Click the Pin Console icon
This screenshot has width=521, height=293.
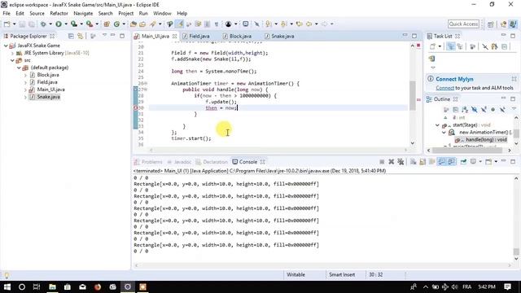point(463,162)
